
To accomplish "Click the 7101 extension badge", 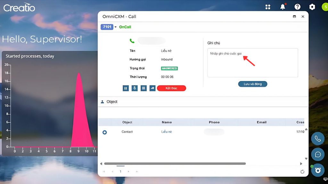I will coord(107,27).
